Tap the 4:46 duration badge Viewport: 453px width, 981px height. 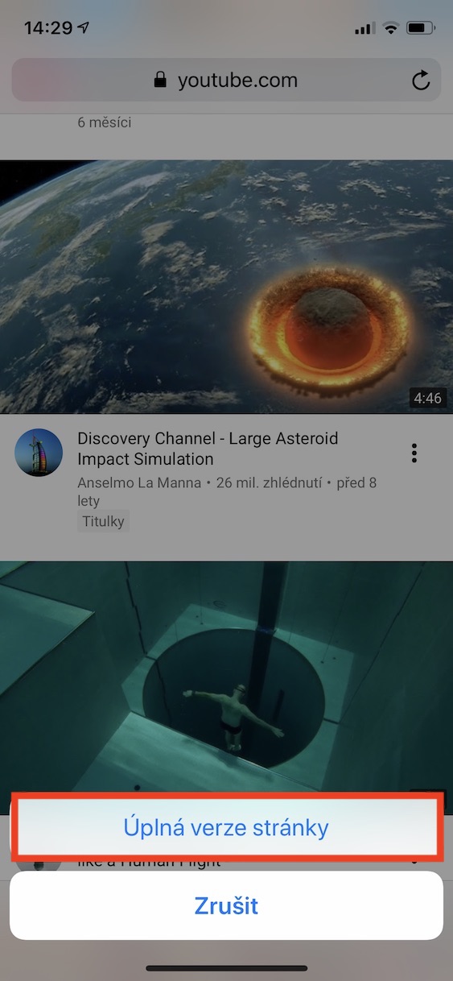[426, 398]
